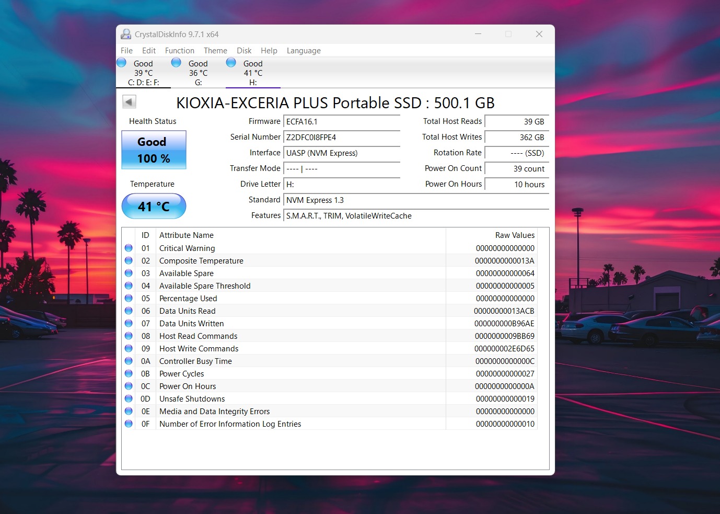Open the Language menu

(304, 51)
